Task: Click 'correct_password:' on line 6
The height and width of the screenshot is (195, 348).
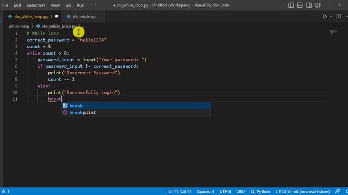Action: coord(116,66)
